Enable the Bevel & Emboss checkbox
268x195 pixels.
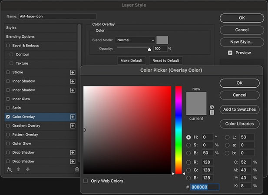pyautogui.click(x=8, y=46)
